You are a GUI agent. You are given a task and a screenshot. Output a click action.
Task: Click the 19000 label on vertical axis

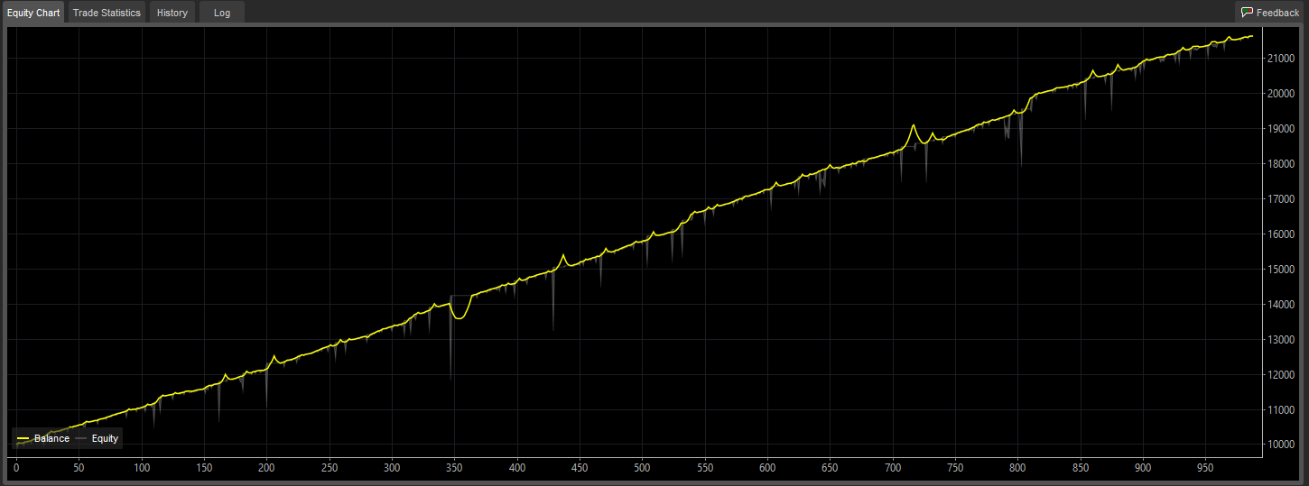coord(1283,128)
